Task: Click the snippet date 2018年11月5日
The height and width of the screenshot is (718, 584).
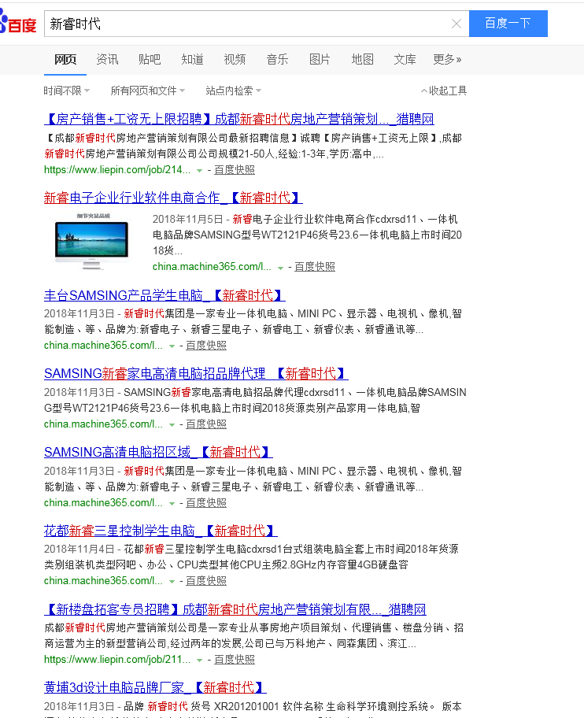Action: pyautogui.click(x=187, y=220)
